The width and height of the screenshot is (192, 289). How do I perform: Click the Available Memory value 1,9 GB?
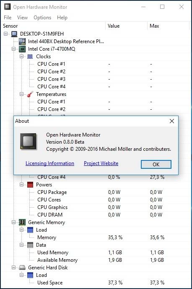click(x=115, y=260)
